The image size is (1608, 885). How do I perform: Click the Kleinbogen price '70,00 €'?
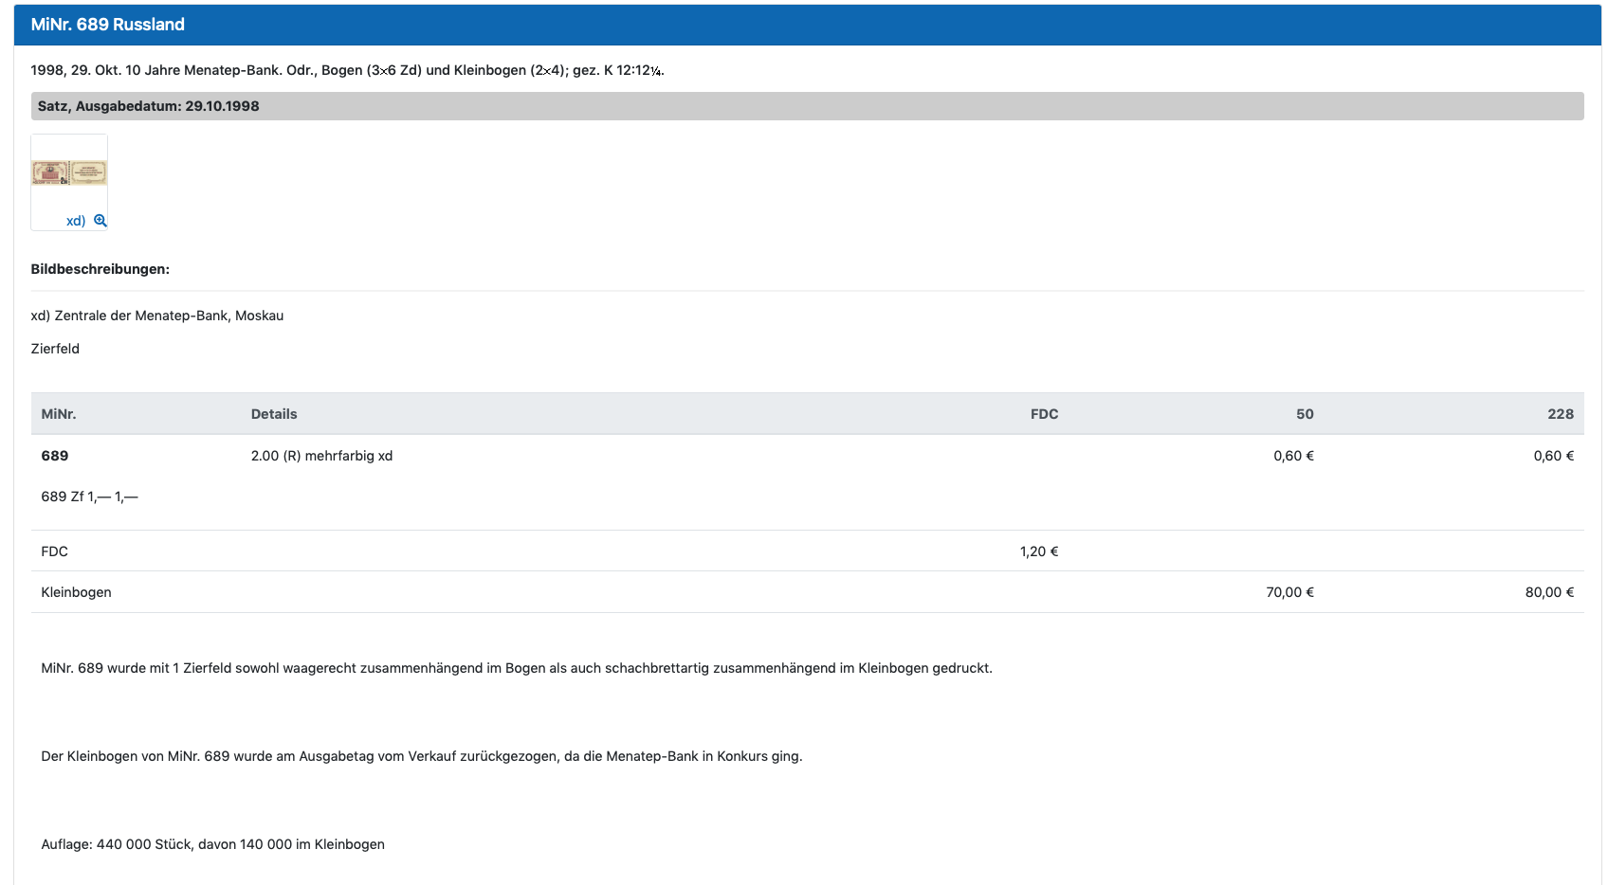[1289, 592]
